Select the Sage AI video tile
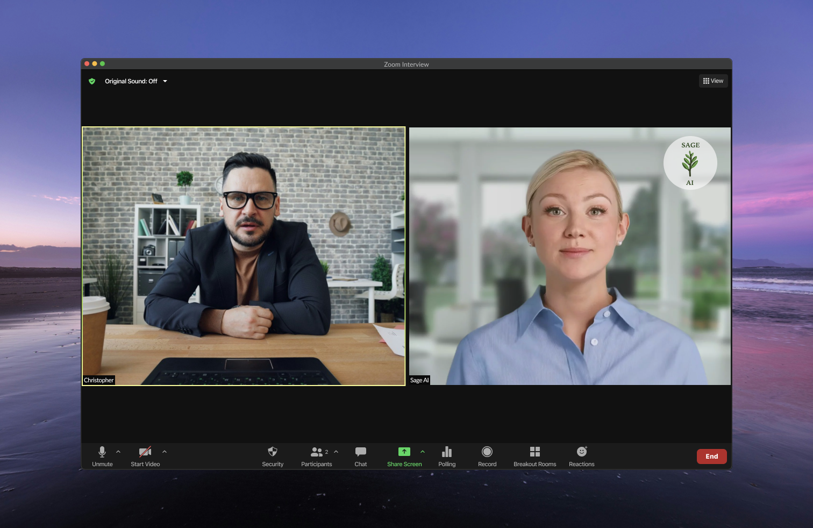This screenshot has height=528, width=813. [569, 256]
